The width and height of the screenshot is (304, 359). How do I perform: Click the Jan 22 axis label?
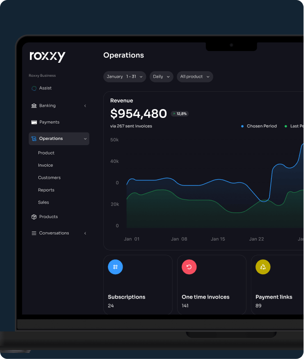pyautogui.click(x=256, y=239)
